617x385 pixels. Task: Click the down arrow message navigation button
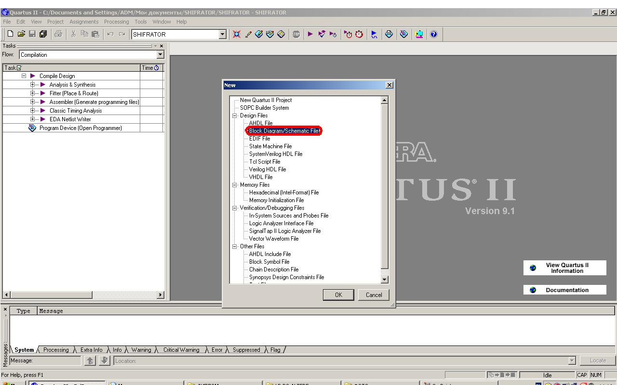tap(105, 360)
